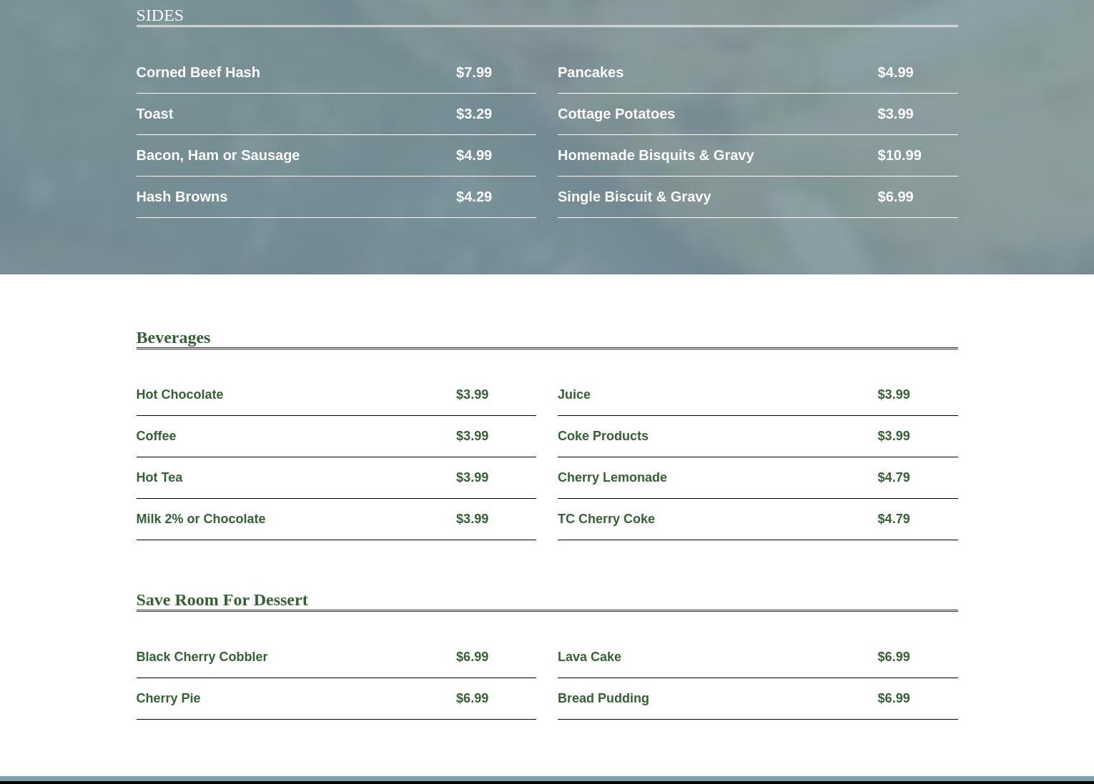Click the Save Room For Dessert heading
This screenshot has height=784, width=1094.
click(222, 600)
